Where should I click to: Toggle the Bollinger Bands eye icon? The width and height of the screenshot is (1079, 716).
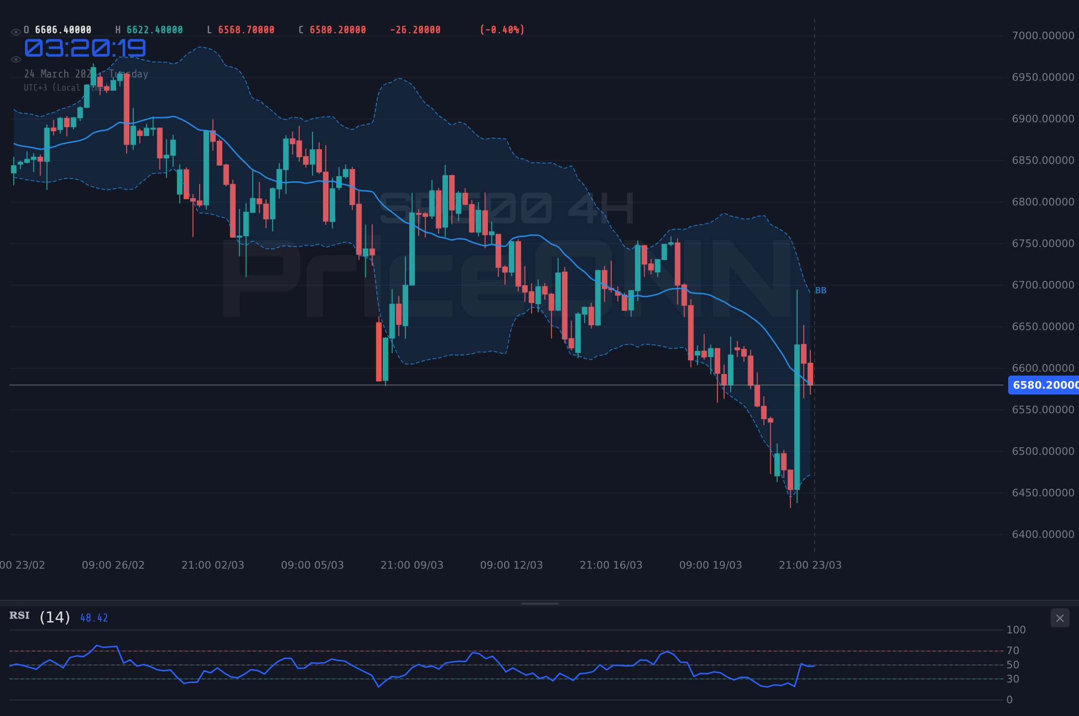coord(16,59)
